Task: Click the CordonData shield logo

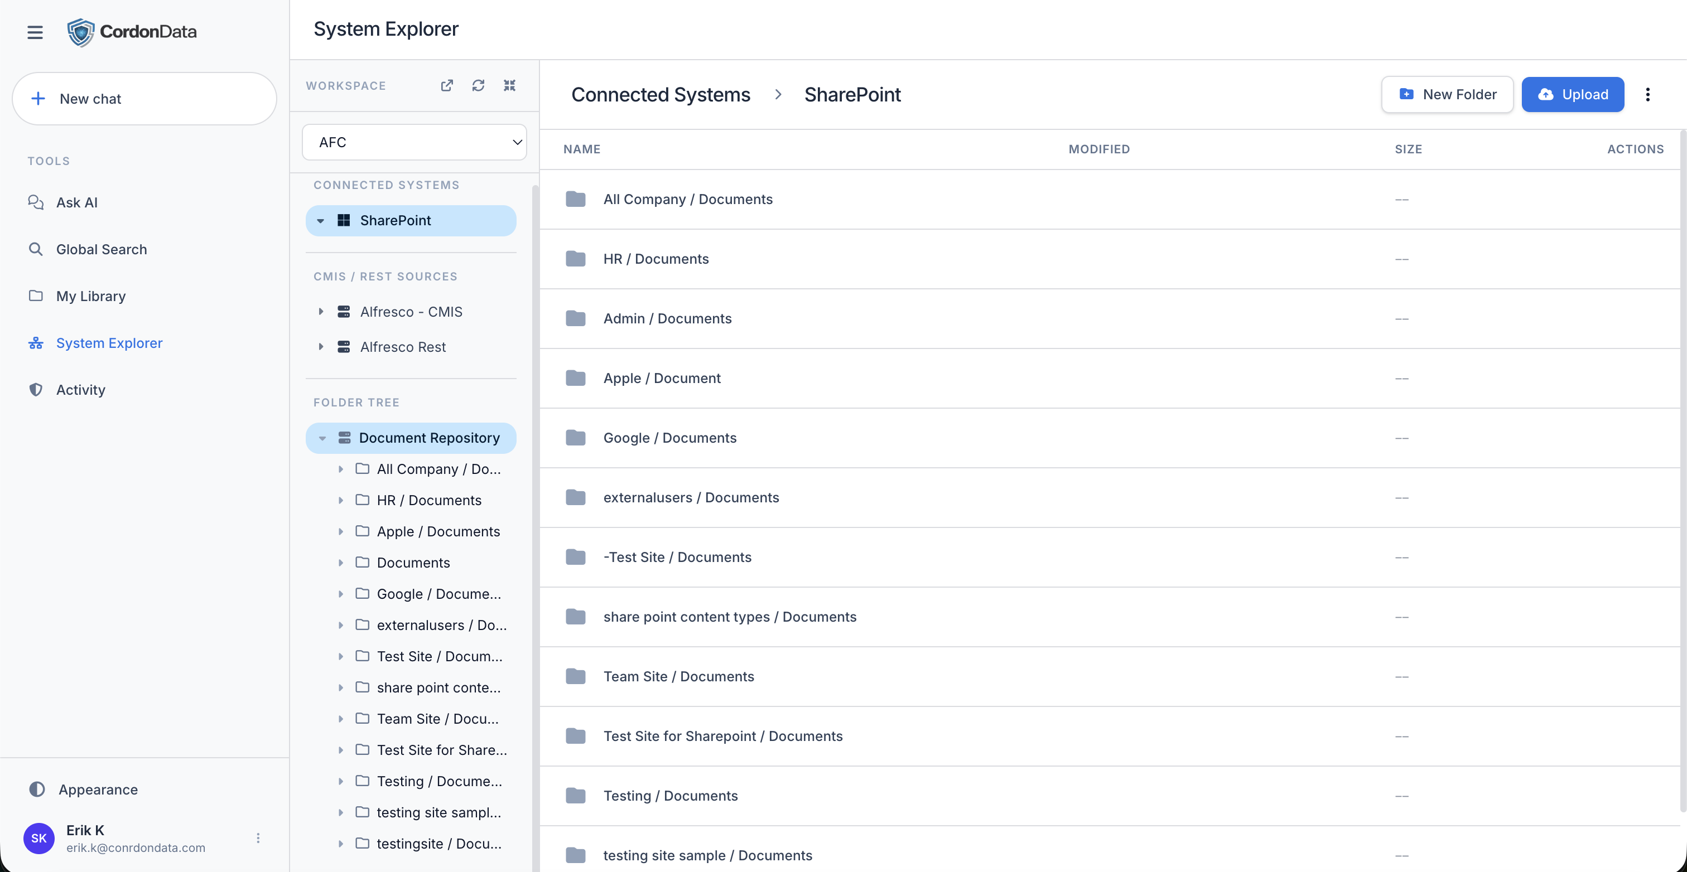Action: point(81,32)
